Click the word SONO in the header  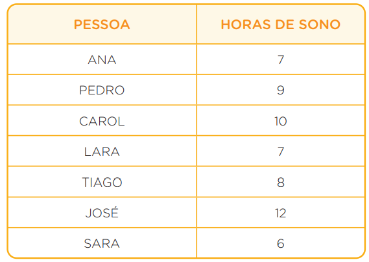click(x=320, y=25)
